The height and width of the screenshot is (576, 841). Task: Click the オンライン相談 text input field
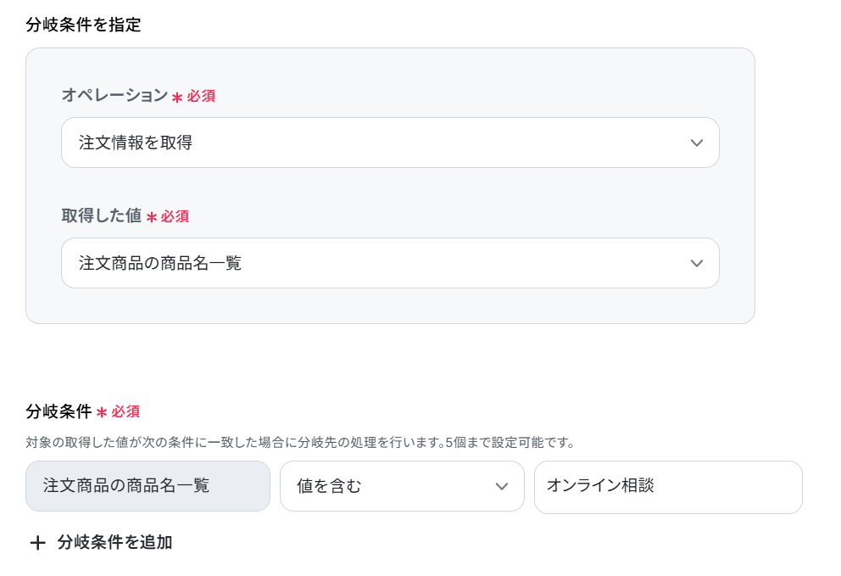pyautogui.click(x=668, y=487)
